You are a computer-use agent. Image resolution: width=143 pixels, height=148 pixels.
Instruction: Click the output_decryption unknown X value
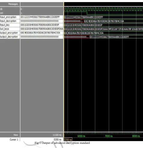[40, 37]
